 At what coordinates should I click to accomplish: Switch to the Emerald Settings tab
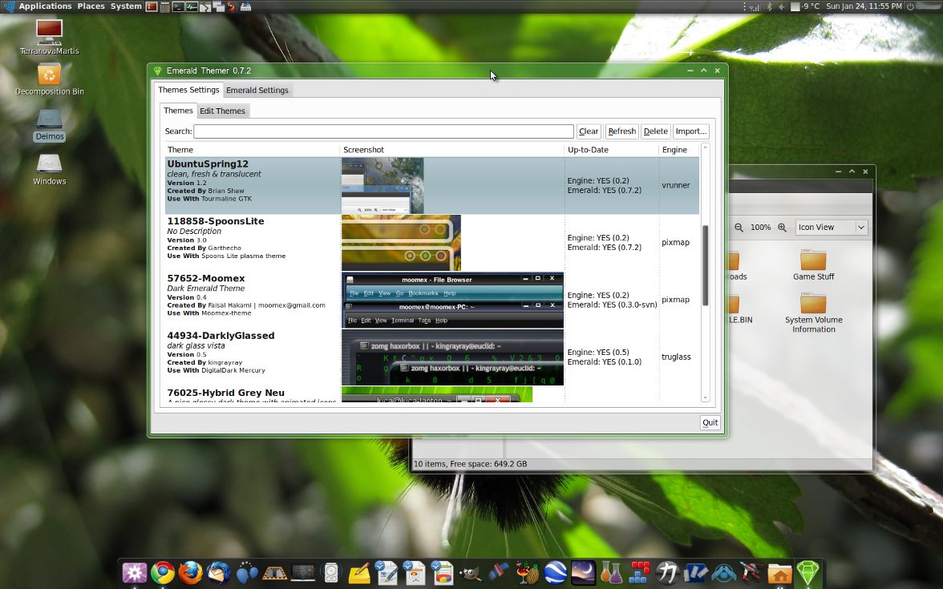click(x=257, y=90)
